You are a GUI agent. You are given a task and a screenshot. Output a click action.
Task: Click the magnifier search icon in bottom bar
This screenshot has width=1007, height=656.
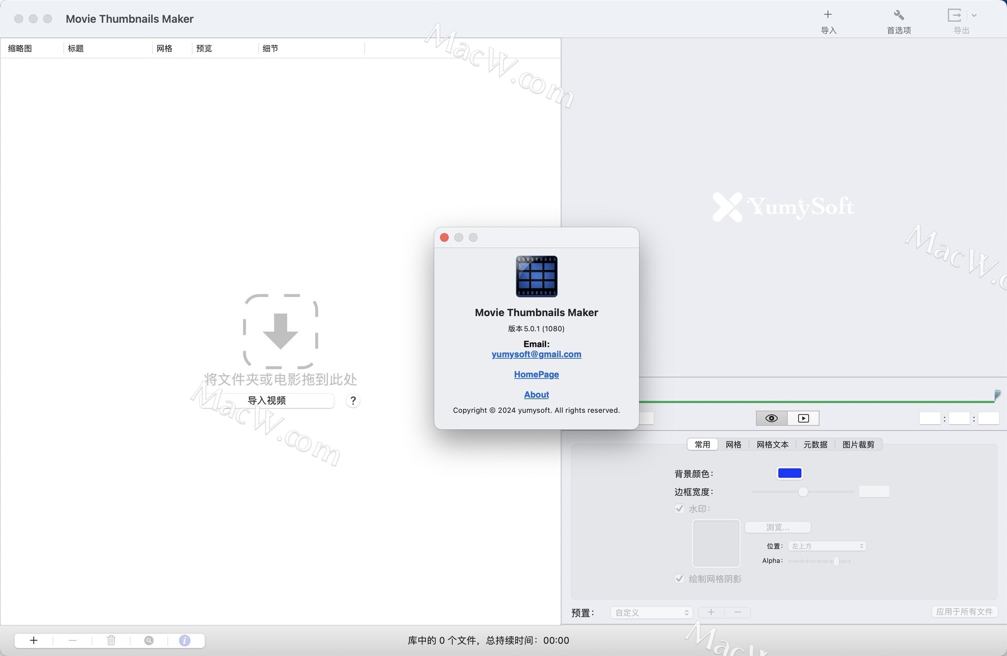(x=149, y=640)
